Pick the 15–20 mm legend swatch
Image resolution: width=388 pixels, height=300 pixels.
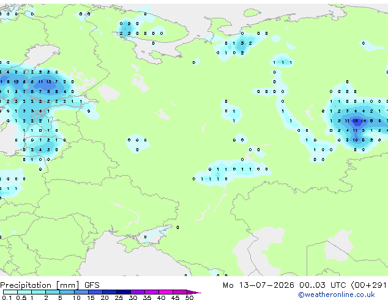(95, 292)
